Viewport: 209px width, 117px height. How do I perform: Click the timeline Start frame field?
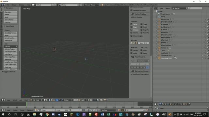click(x=48, y=110)
